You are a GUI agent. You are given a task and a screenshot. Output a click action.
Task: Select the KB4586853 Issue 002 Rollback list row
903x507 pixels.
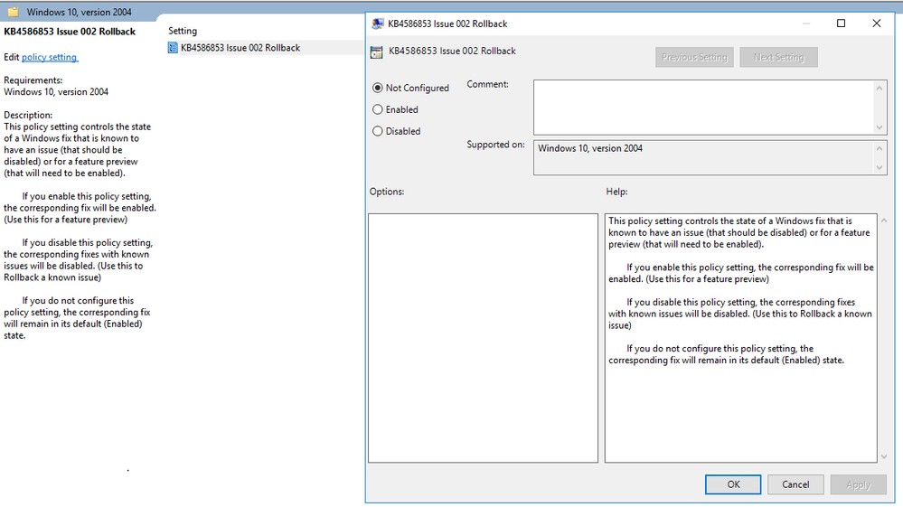pyautogui.click(x=265, y=48)
